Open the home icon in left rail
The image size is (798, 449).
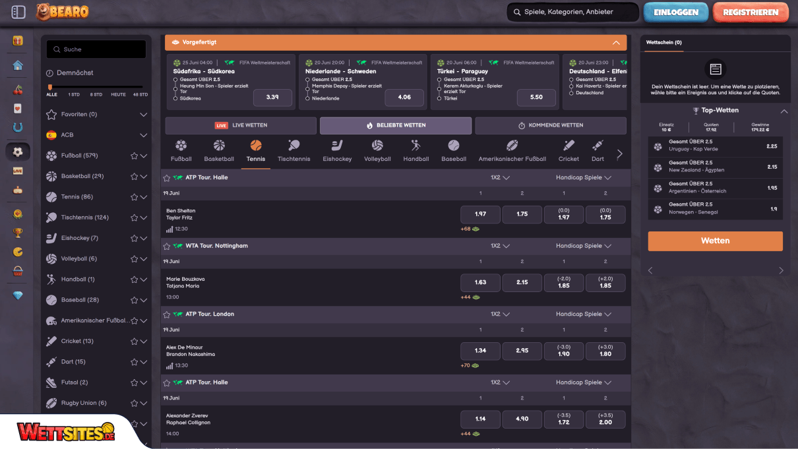(x=18, y=65)
